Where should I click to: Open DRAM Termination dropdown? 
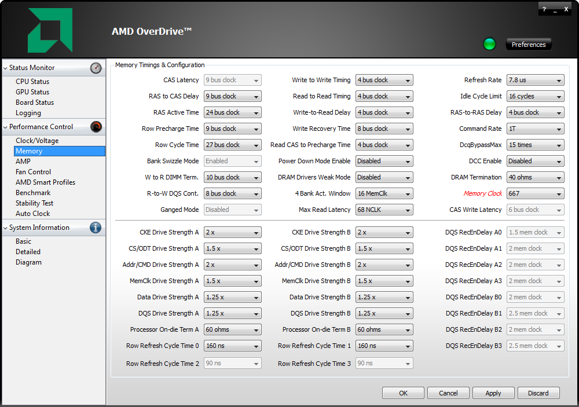pyautogui.click(x=536, y=177)
